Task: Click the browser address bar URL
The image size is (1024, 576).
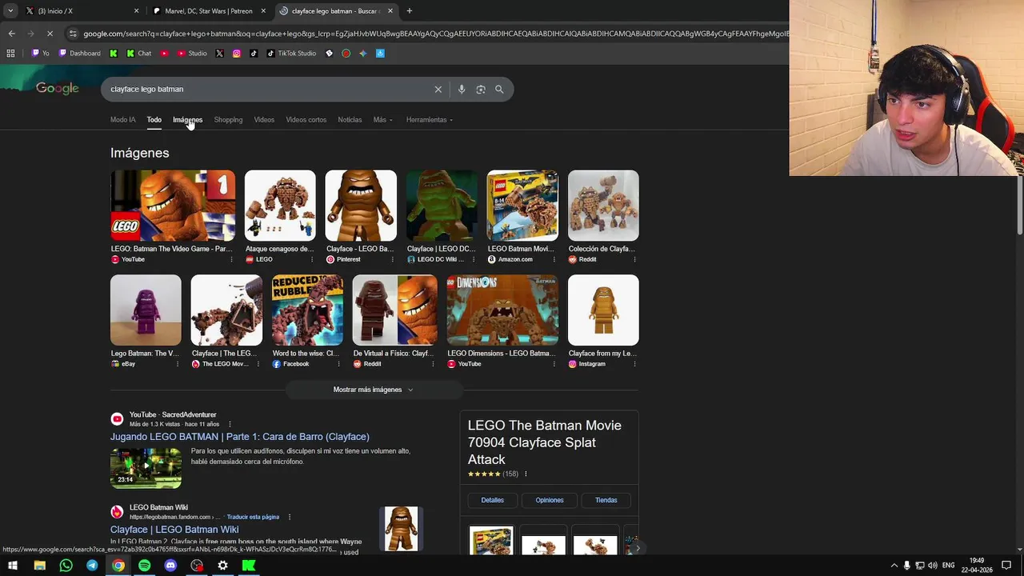Action: point(432,34)
